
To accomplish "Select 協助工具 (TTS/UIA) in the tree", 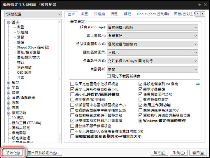I will click(26, 123).
